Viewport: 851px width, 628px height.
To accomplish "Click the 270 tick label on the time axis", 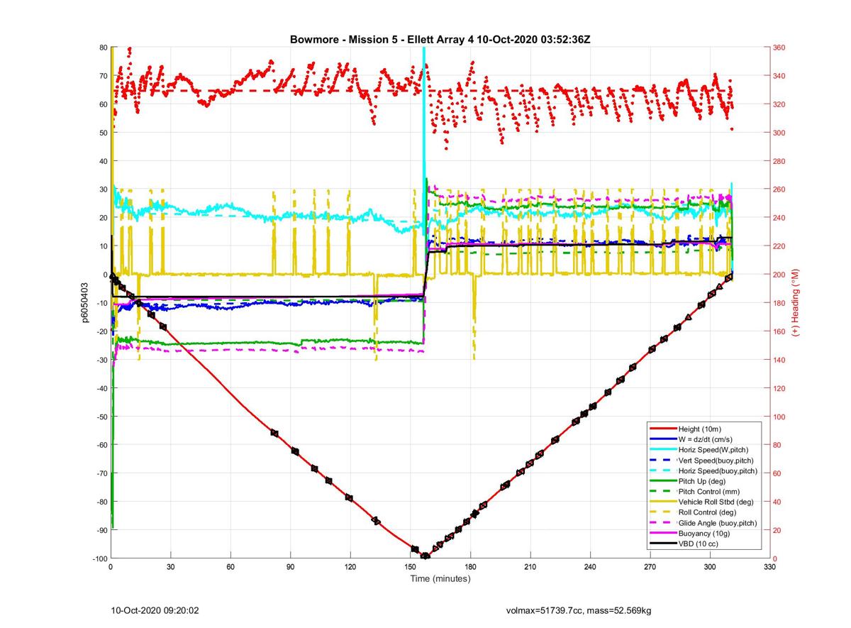I will (x=650, y=568).
